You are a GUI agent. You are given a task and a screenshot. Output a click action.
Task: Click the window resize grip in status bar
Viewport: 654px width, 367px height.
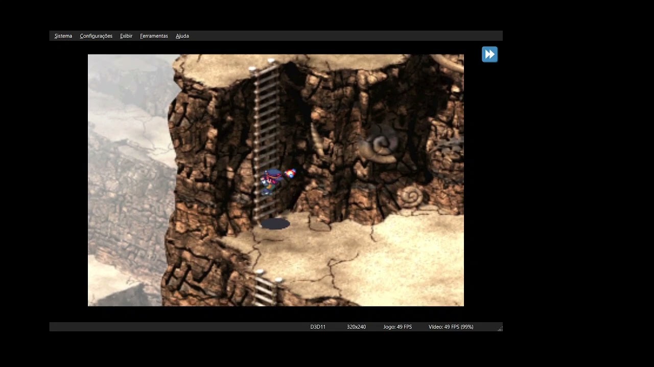(x=500, y=329)
